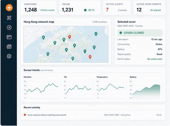
Task: Open the Monitored 1,248 stat card
Action: tap(39, 7)
